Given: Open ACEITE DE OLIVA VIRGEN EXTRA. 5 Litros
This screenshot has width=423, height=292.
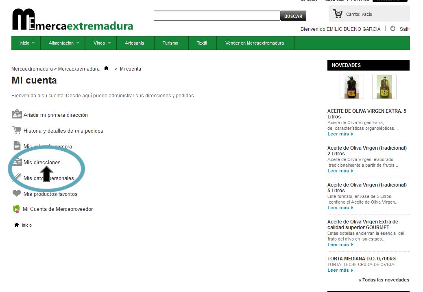Looking at the screenshot, I should pyautogui.click(x=366, y=114).
